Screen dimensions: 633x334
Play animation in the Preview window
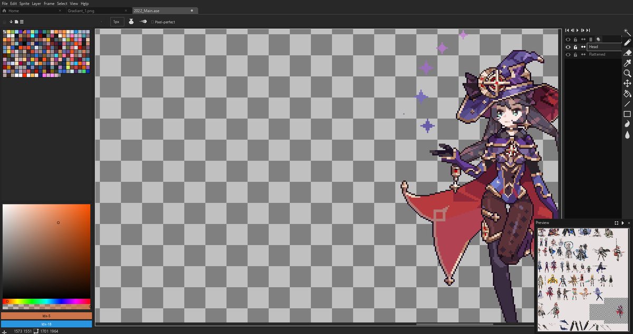[623, 223]
